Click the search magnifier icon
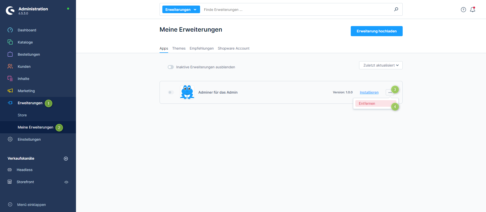Image resolution: width=486 pixels, height=212 pixels. (396, 9)
